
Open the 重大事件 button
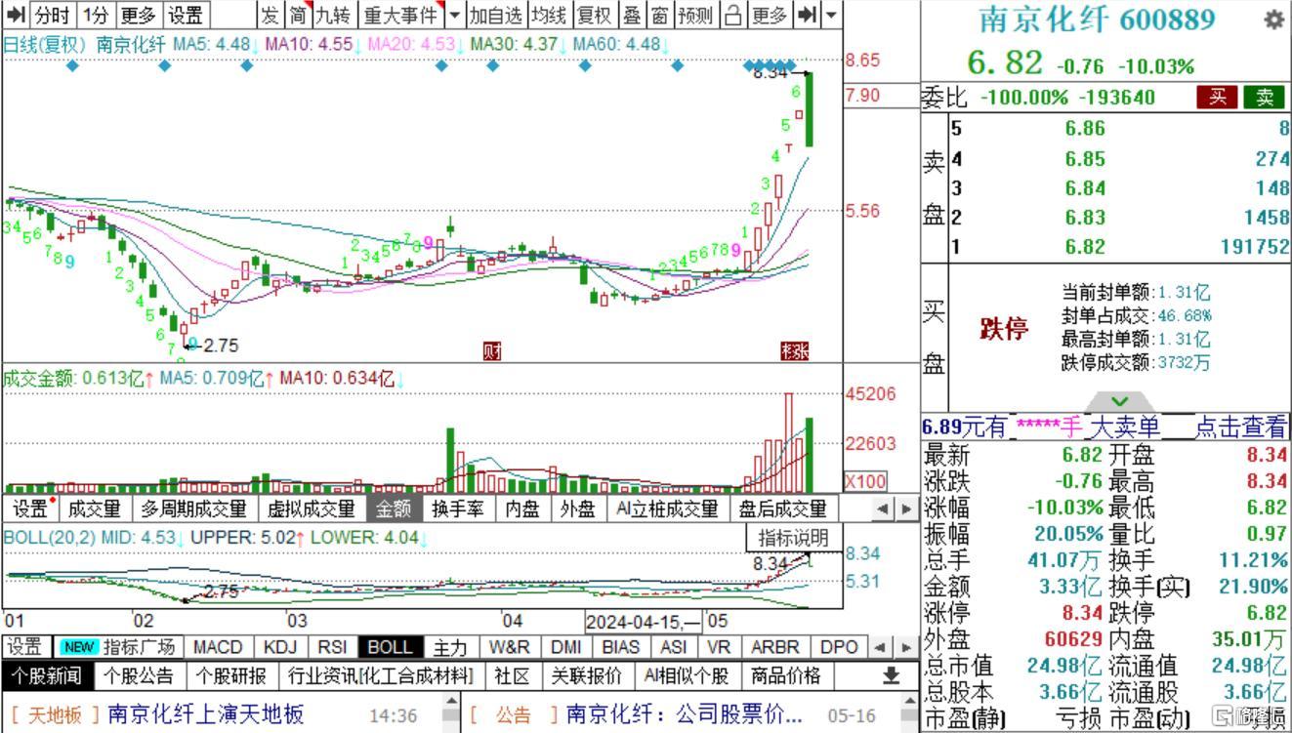[x=400, y=15]
